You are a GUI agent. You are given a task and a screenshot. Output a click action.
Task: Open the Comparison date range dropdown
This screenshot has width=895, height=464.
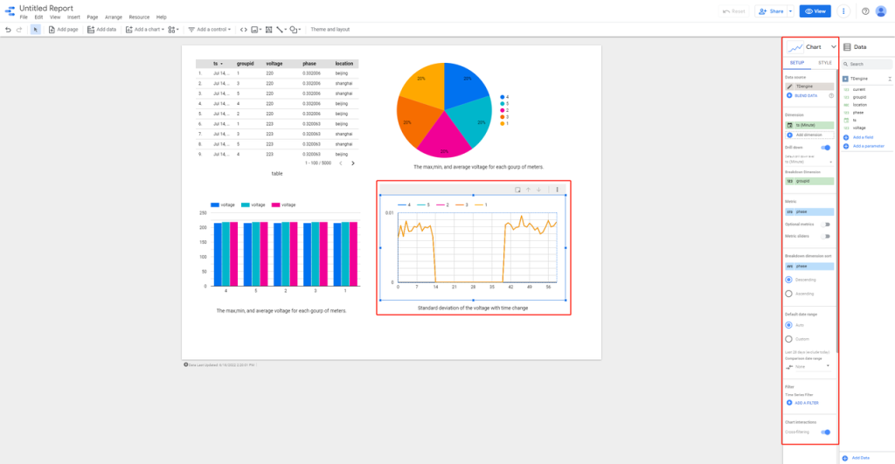(808, 366)
